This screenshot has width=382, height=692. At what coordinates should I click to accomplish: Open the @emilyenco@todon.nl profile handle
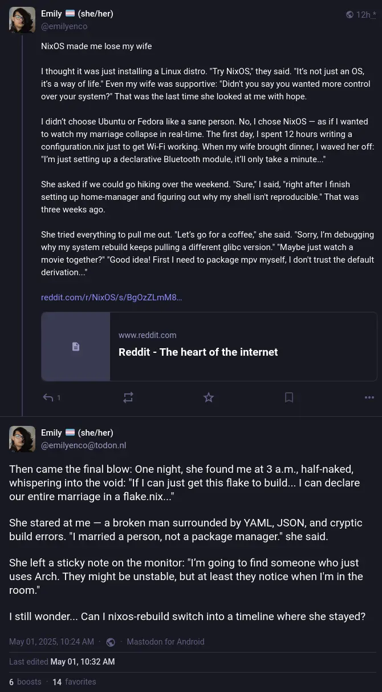83,445
